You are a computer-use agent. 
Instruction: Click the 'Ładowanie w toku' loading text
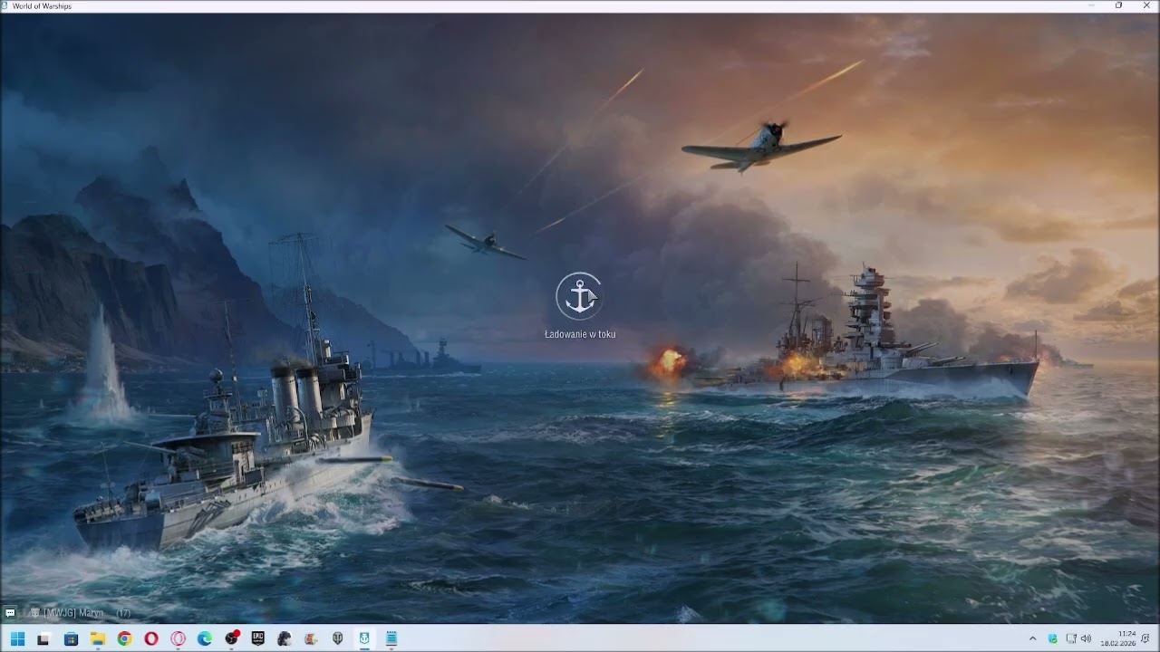coord(580,334)
